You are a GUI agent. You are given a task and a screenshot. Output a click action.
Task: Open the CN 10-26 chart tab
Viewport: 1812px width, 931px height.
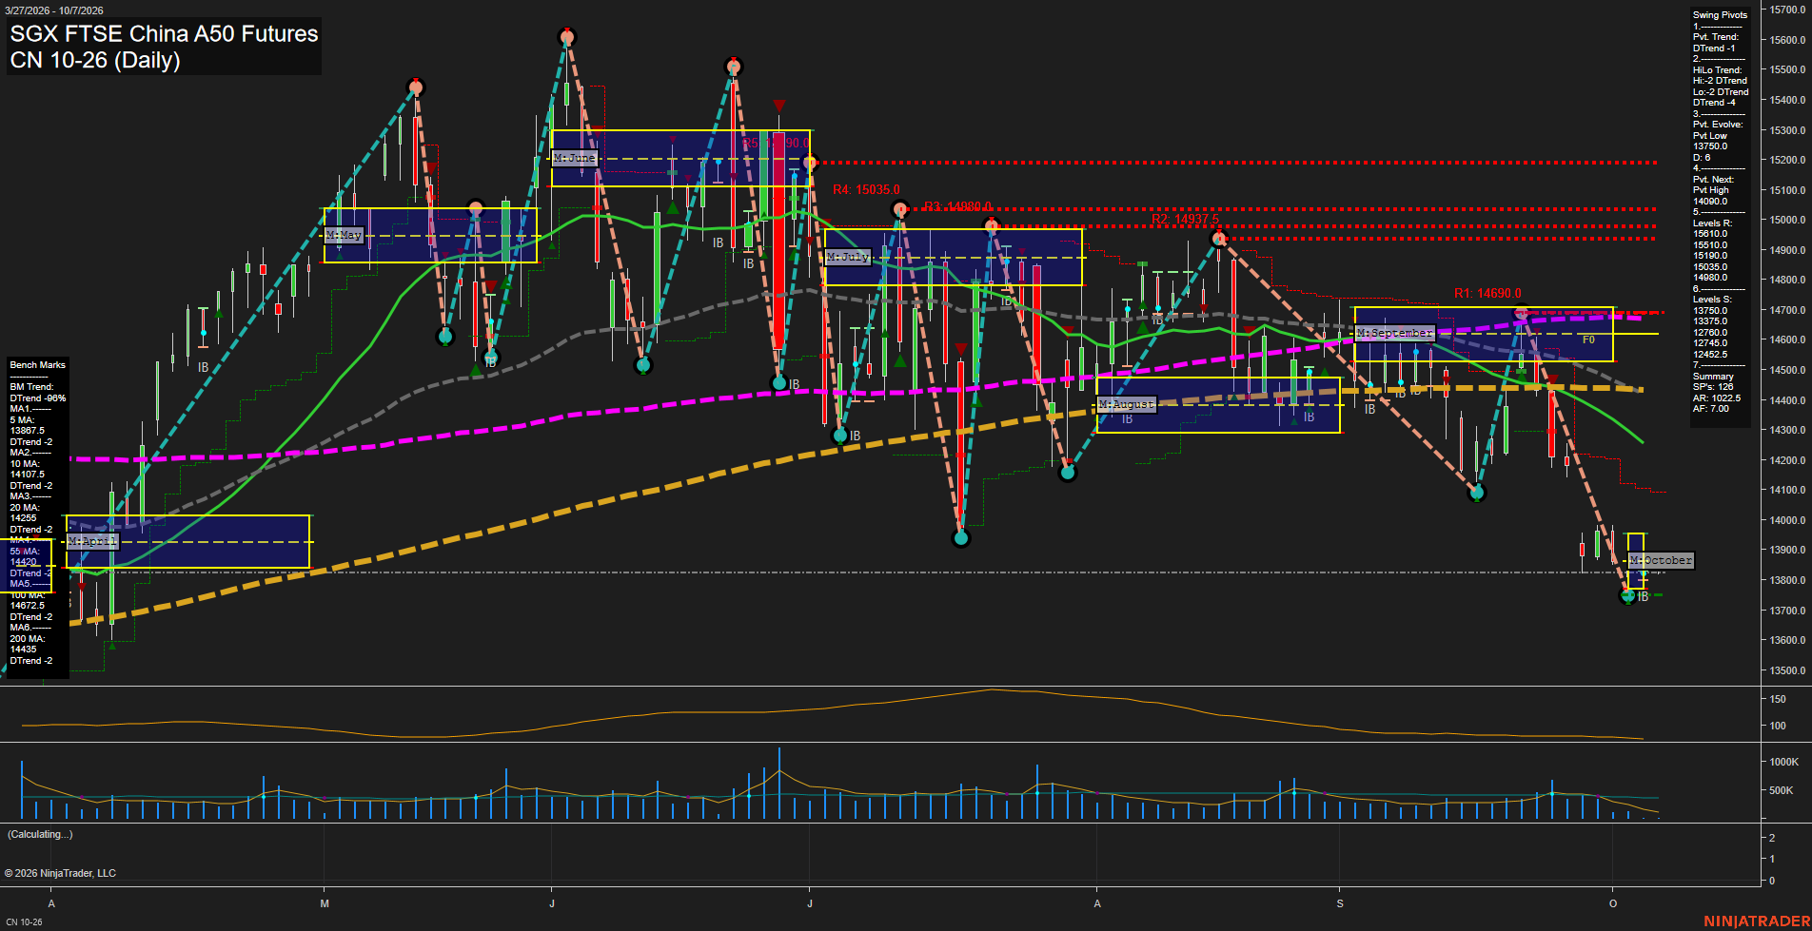24,922
